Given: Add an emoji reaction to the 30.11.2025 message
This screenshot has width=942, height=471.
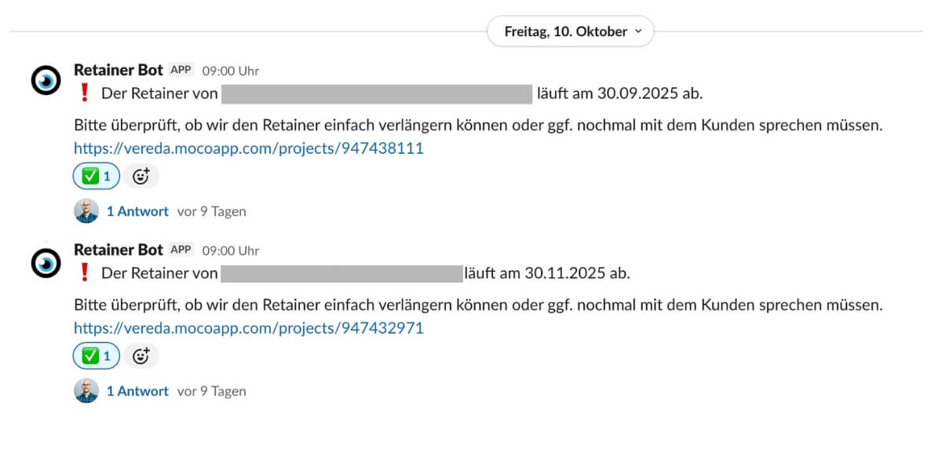Looking at the screenshot, I should coord(141,356).
